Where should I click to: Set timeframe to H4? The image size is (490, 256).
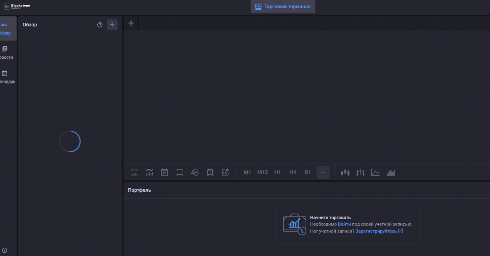[x=293, y=172]
